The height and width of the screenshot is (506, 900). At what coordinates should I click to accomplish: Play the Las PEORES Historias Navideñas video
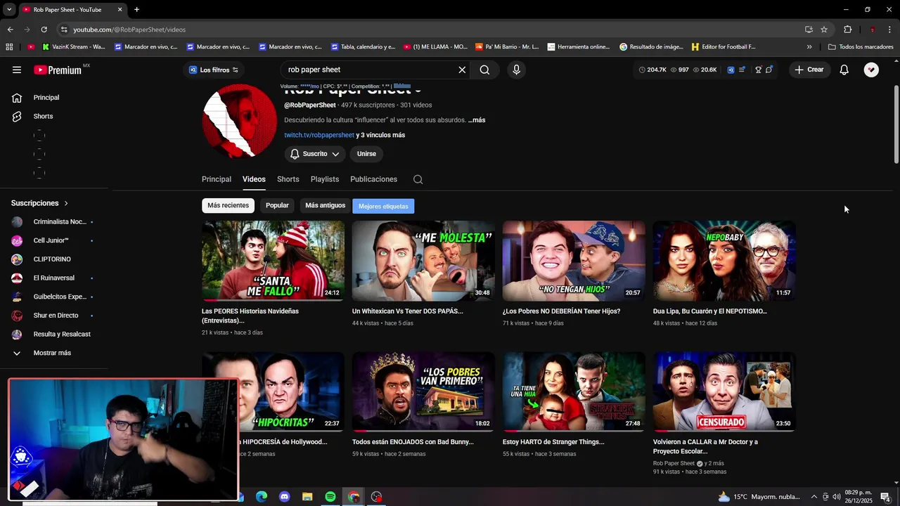click(x=273, y=261)
